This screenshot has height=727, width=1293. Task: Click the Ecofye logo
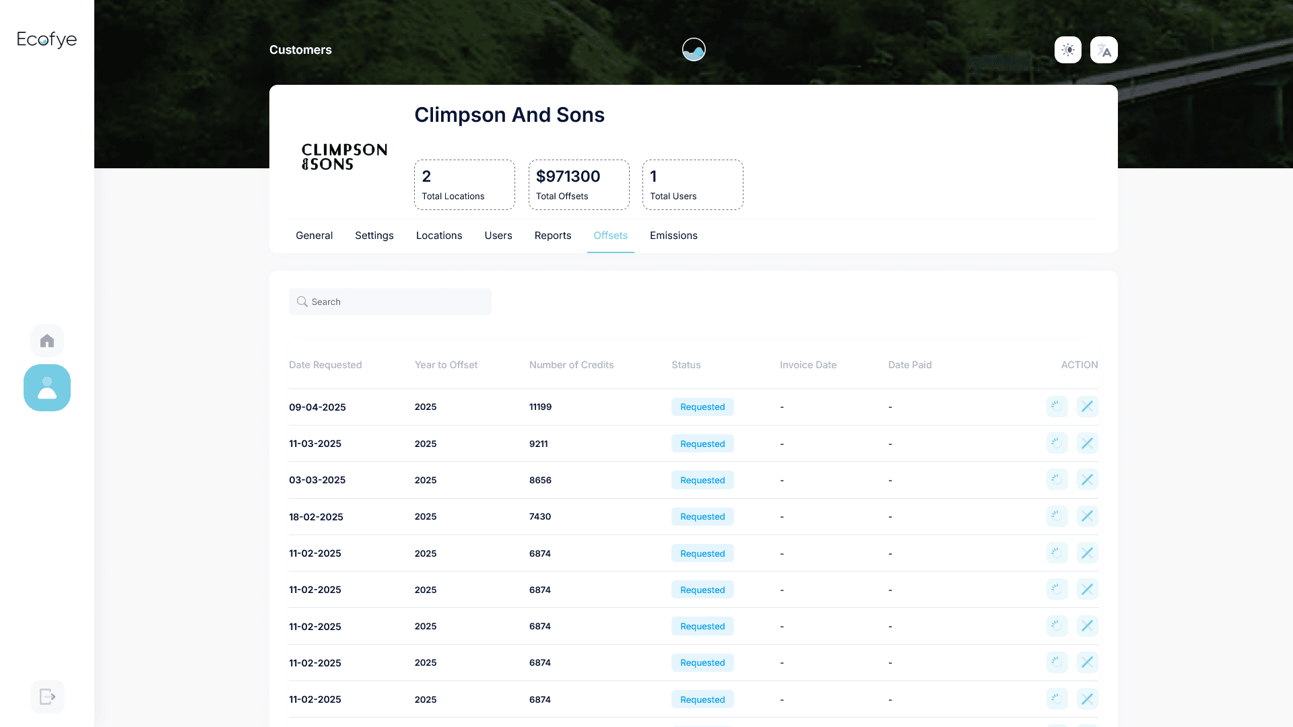coord(47,40)
